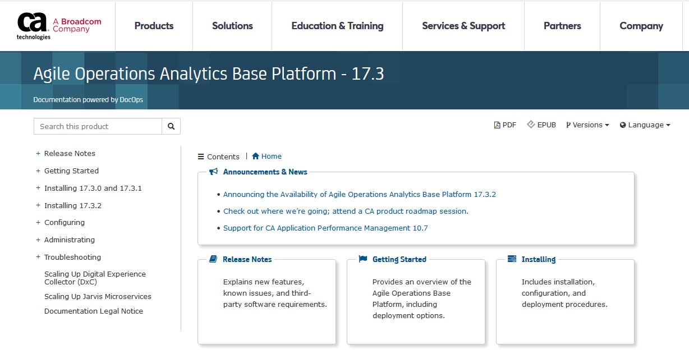Open Documentation Legal Notice page
Image resolution: width=689 pixels, height=354 pixels.
tap(94, 311)
